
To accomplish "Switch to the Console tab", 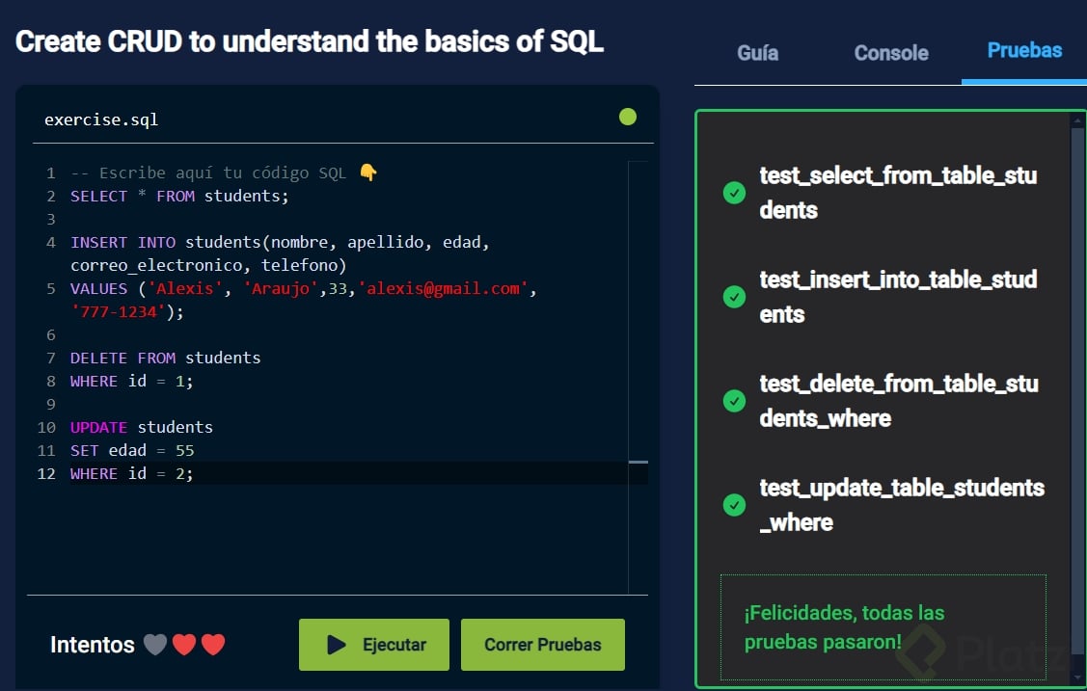I will pyautogui.click(x=891, y=53).
